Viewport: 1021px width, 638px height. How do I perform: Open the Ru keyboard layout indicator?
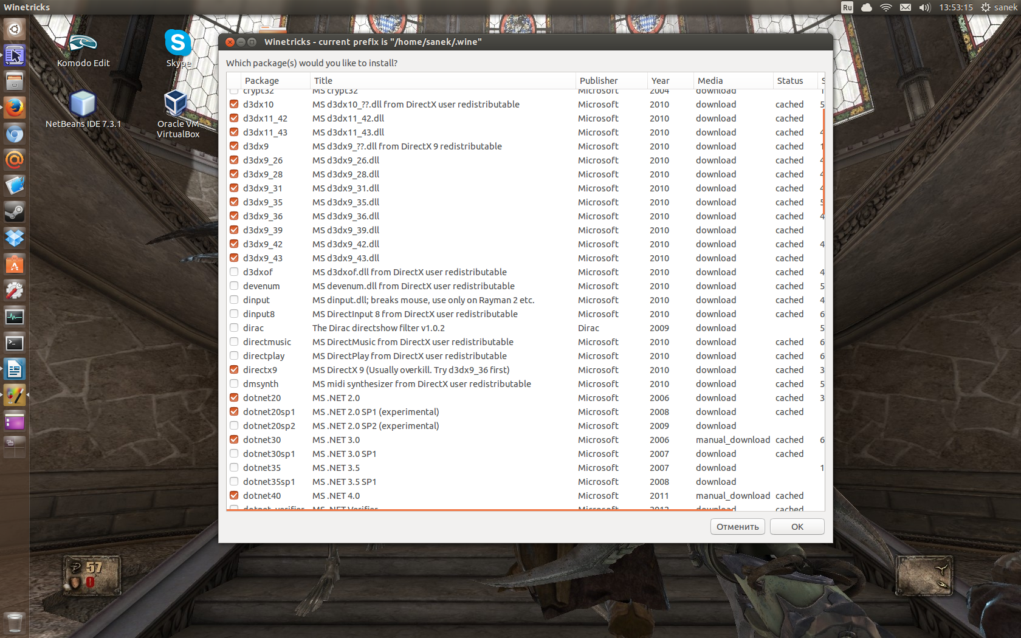coord(847,7)
